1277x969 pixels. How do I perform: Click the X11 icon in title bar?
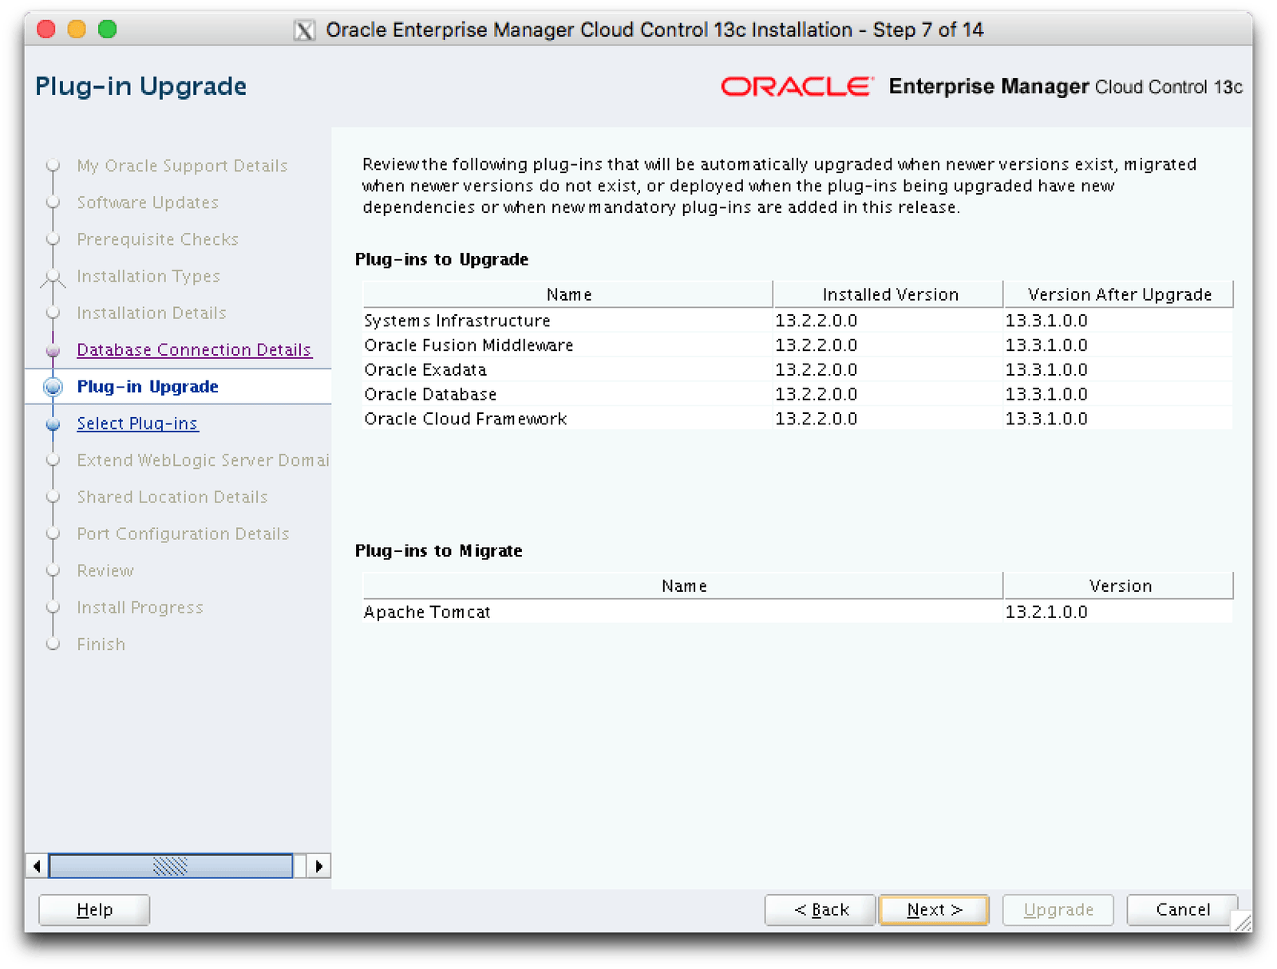point(304,30)
